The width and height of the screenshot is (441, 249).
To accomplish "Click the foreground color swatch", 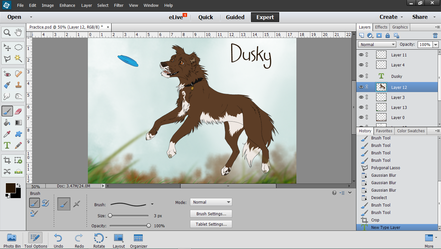I will [10, 188].
